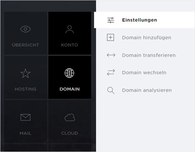Click the user icon in Konto tile
This screenshot has height=152, width=195.
pyautogui.click(x=70, y=29)
